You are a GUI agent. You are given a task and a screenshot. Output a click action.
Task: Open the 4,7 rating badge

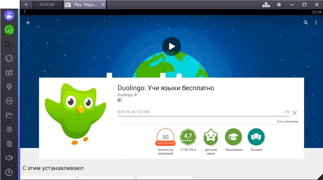point(188,137)
